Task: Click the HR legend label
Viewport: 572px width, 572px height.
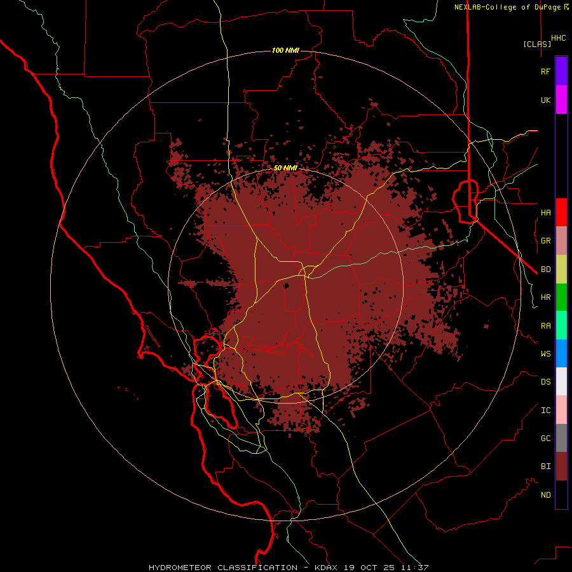Action: coord(545,297)
